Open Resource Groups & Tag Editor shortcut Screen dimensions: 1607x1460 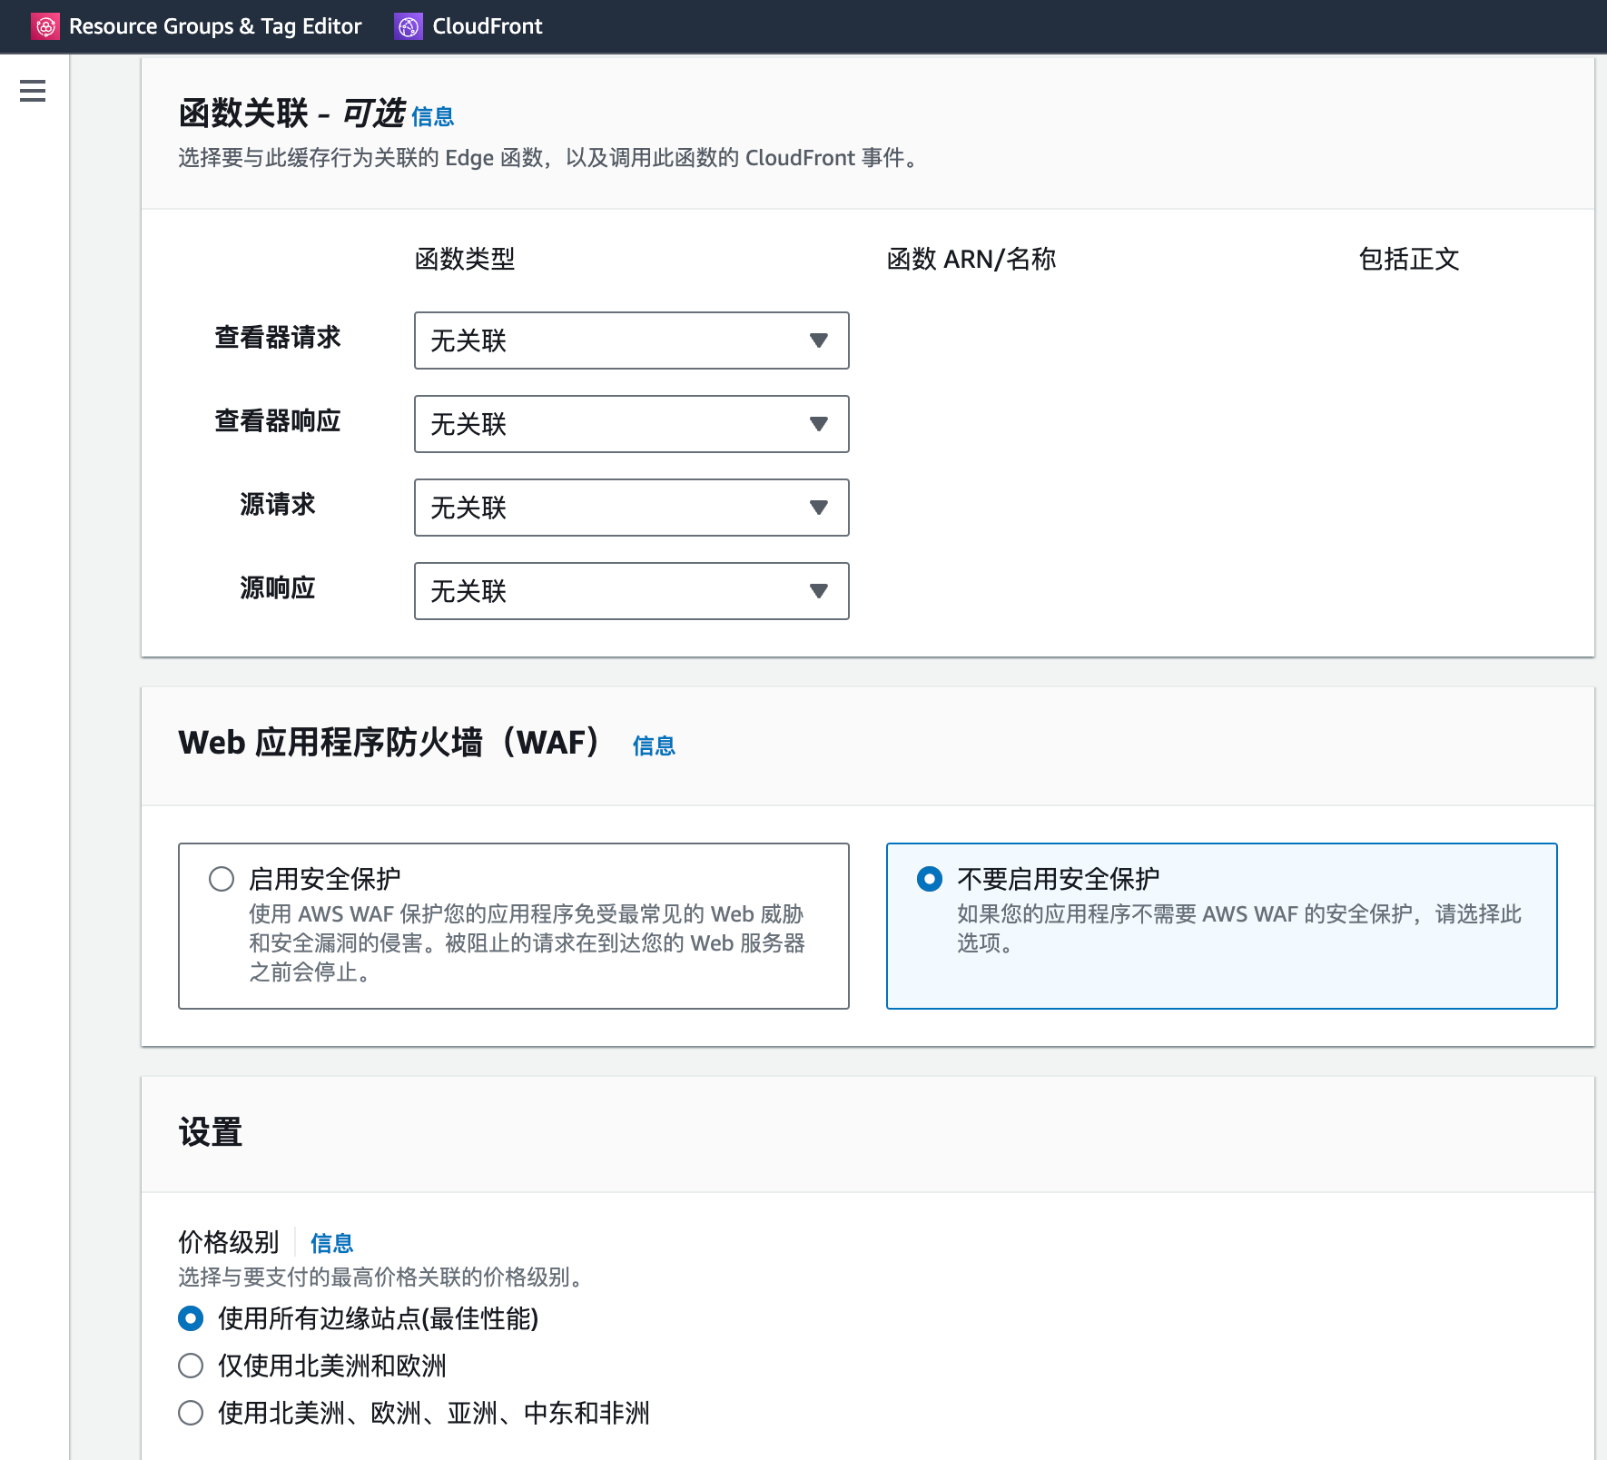click(215, 26)
